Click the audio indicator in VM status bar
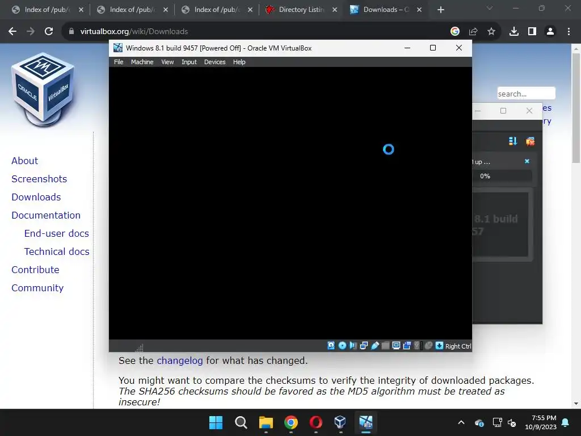The image size is (581, 436). tap(353, 346)
